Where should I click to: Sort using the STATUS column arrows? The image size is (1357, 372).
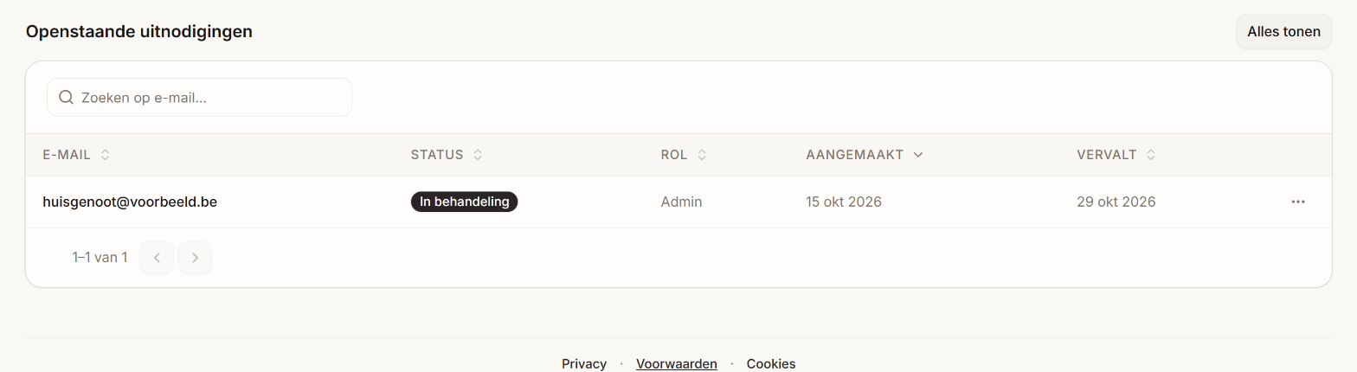click(478, 155)
